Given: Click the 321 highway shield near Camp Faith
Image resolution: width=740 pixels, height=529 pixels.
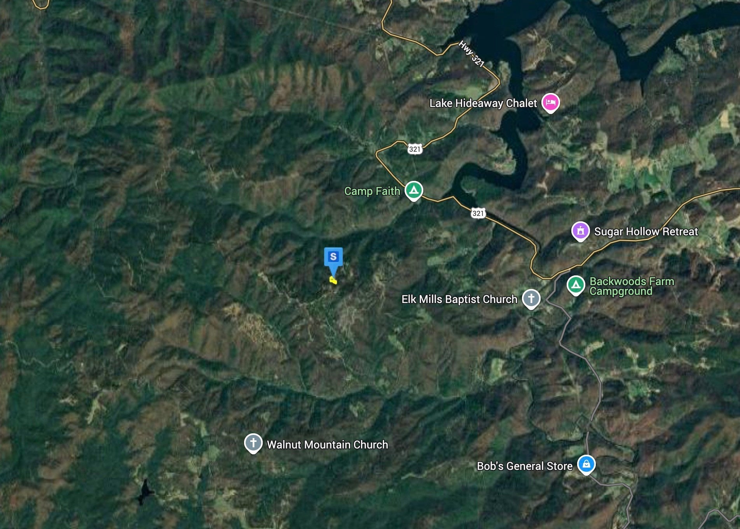Looking at the screenshot, I should [x=478, y=213].
